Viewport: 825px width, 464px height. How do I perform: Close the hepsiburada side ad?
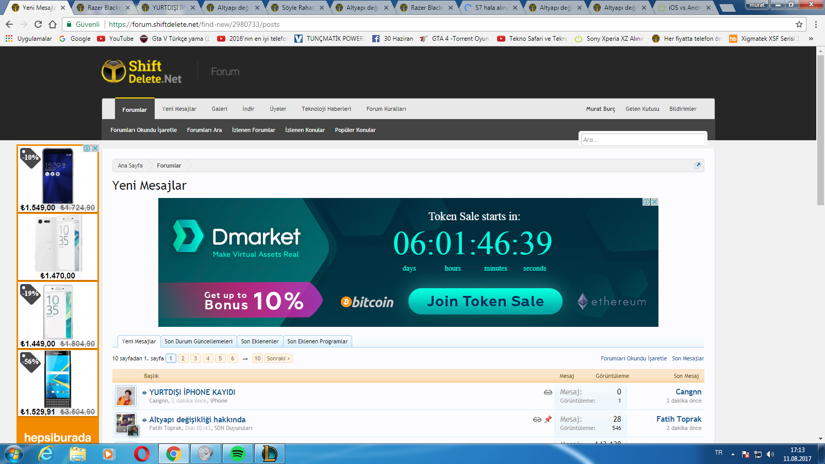95,148
